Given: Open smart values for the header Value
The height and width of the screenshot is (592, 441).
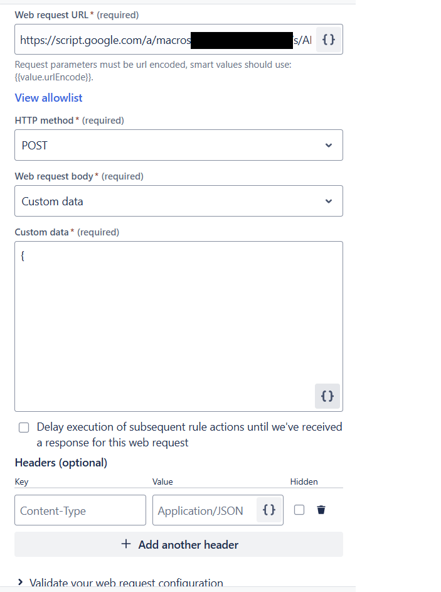Looking at the screenshot, I should tap(268, 510).
